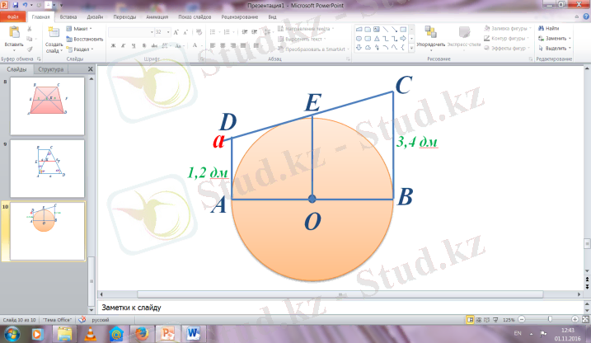Click the Save icon in quick access toolbar
This screenshot has height=343, width=591.
click(16, 5)
